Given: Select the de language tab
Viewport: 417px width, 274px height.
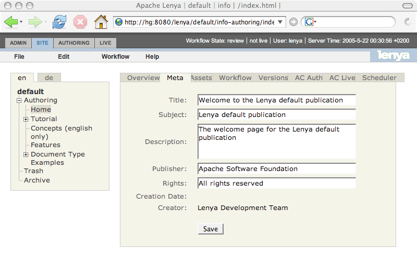Looking at the screenshot, I should [49, 78].
